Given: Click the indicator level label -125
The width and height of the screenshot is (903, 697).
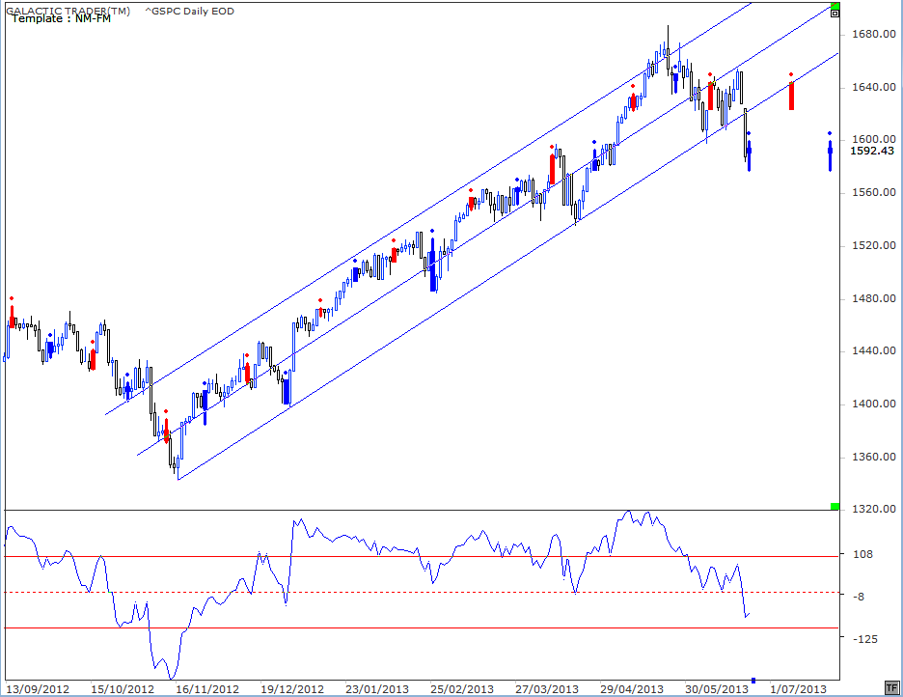Looking at the screenshot, I should point(864,639).
